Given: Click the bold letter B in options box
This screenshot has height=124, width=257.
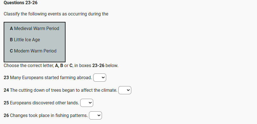Looking at the screenshot, I should click(x=11, y=40).
